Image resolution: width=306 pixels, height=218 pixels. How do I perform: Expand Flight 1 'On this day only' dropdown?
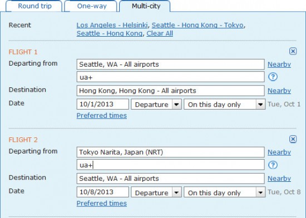[224, 105]
